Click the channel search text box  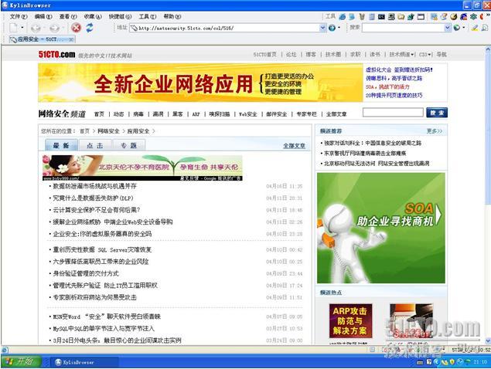click(x=393, y=113)
